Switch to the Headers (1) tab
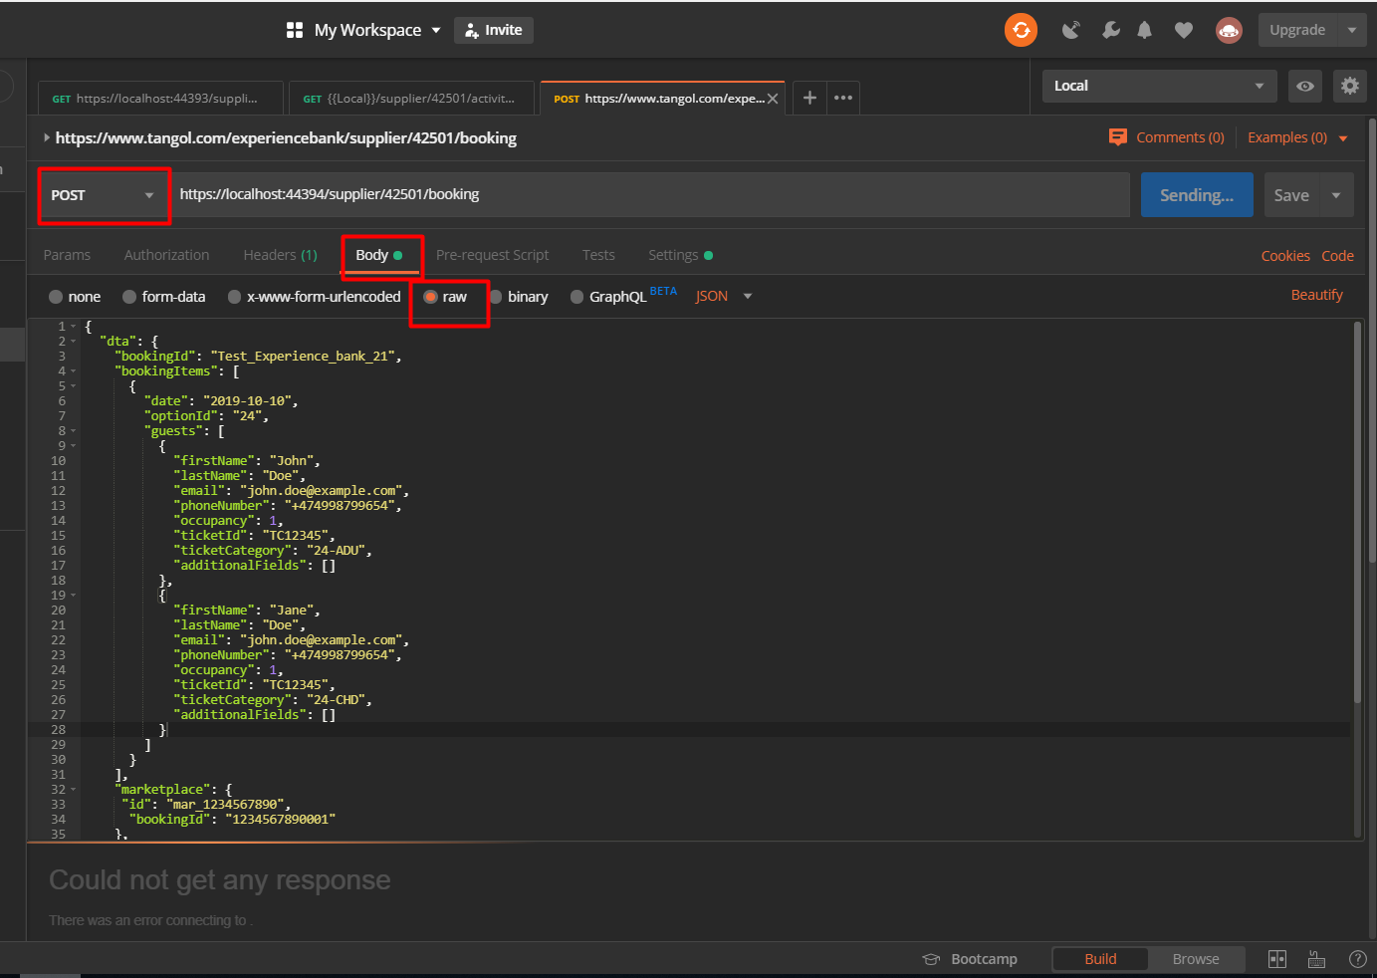 [x=280, y=255]
